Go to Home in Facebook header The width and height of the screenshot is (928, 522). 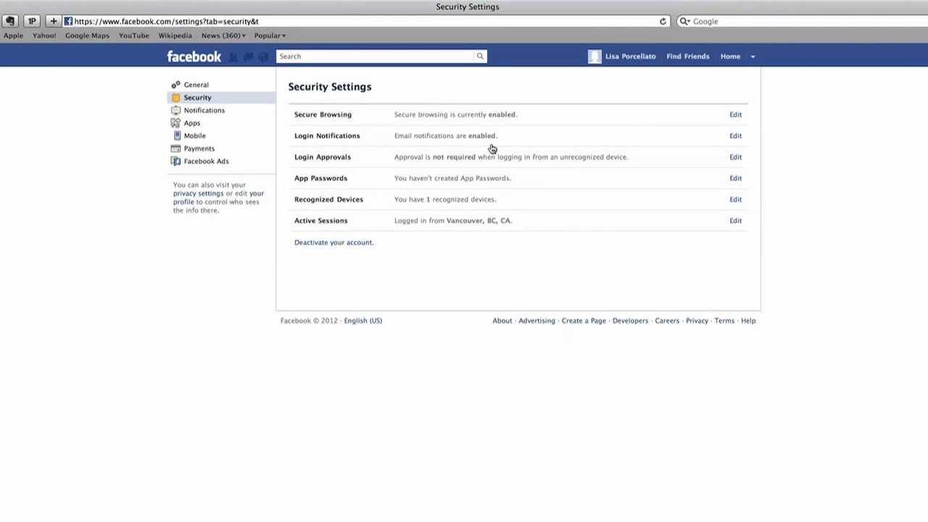pos(730,57)
